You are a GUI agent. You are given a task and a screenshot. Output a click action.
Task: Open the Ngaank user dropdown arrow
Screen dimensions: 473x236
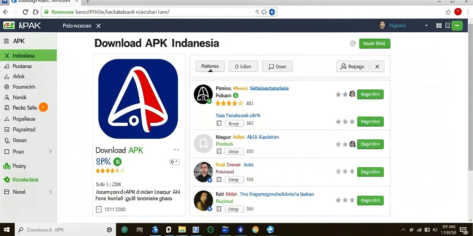(426, 26)
